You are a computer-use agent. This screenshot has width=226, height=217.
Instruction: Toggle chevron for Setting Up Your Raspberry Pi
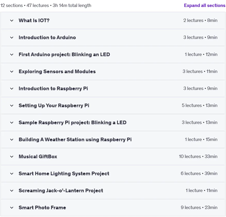point(12,106)
